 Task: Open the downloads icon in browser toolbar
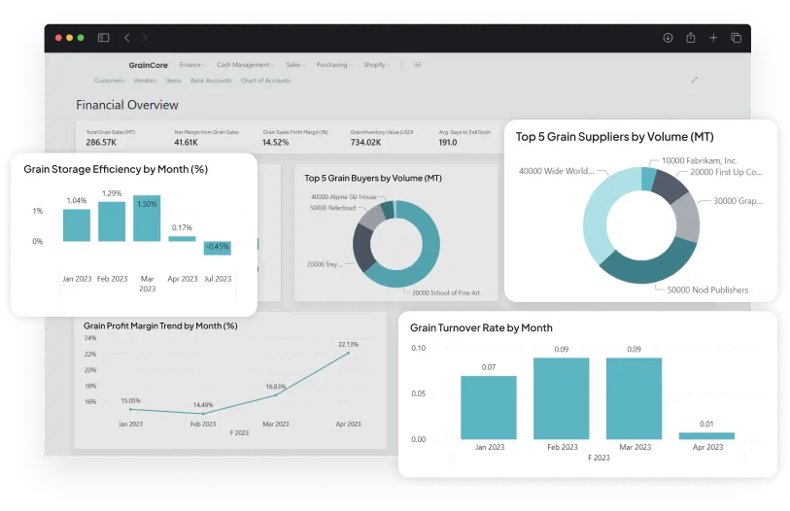[x=668, y=38]
